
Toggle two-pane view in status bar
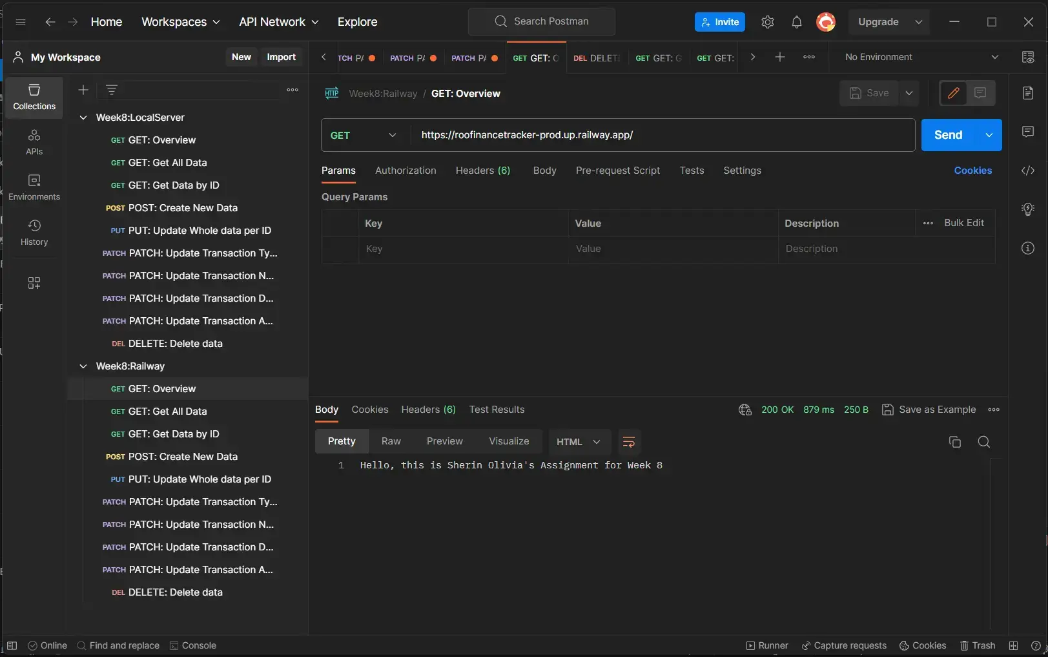(x=1014, y=645)
